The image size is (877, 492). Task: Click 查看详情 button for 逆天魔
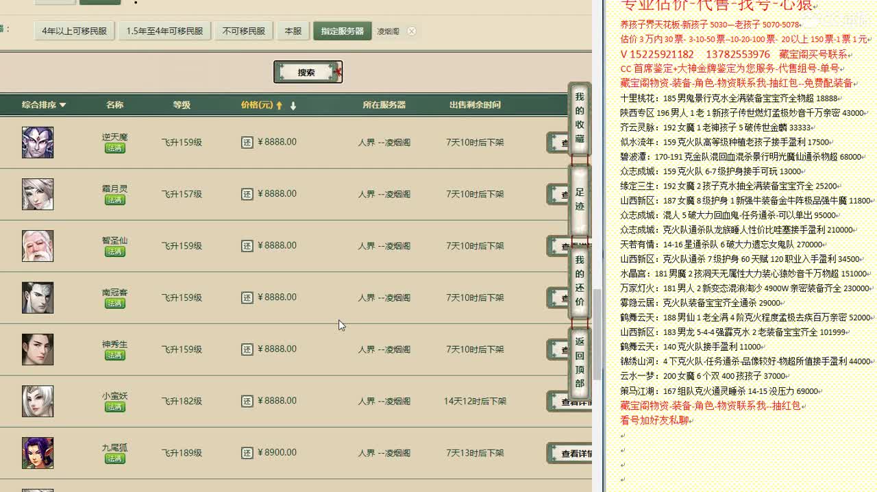[558, 143]
